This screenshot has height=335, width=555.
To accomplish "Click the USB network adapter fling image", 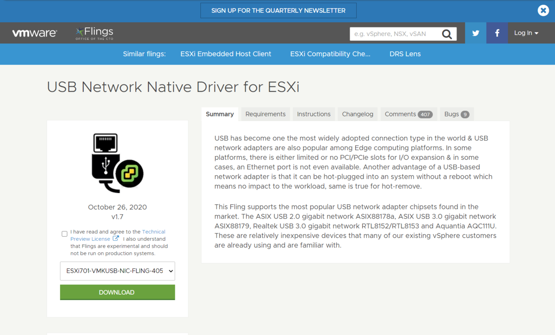I will (117, 163).
